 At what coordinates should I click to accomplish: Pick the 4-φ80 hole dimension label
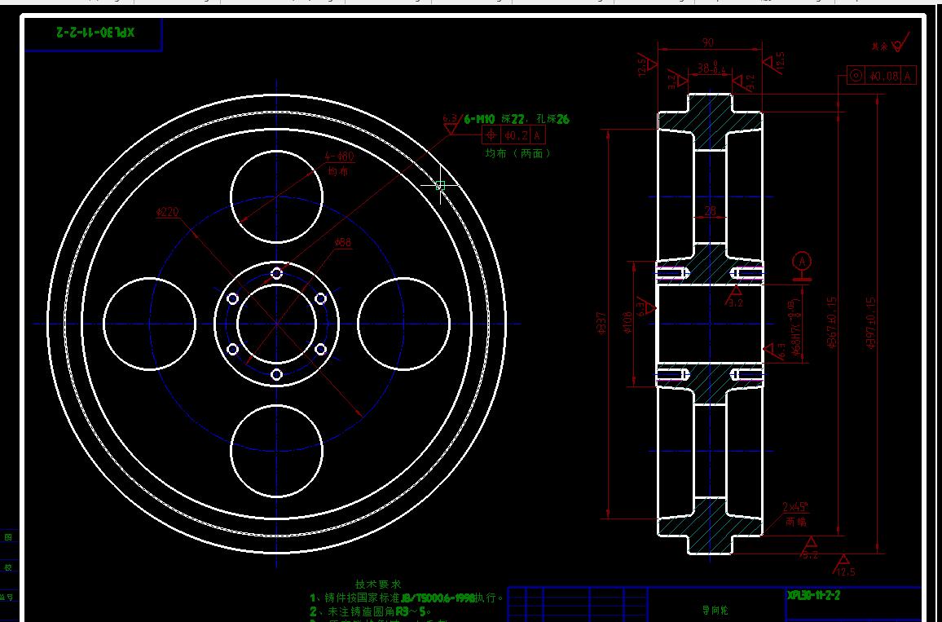(340, 157)
